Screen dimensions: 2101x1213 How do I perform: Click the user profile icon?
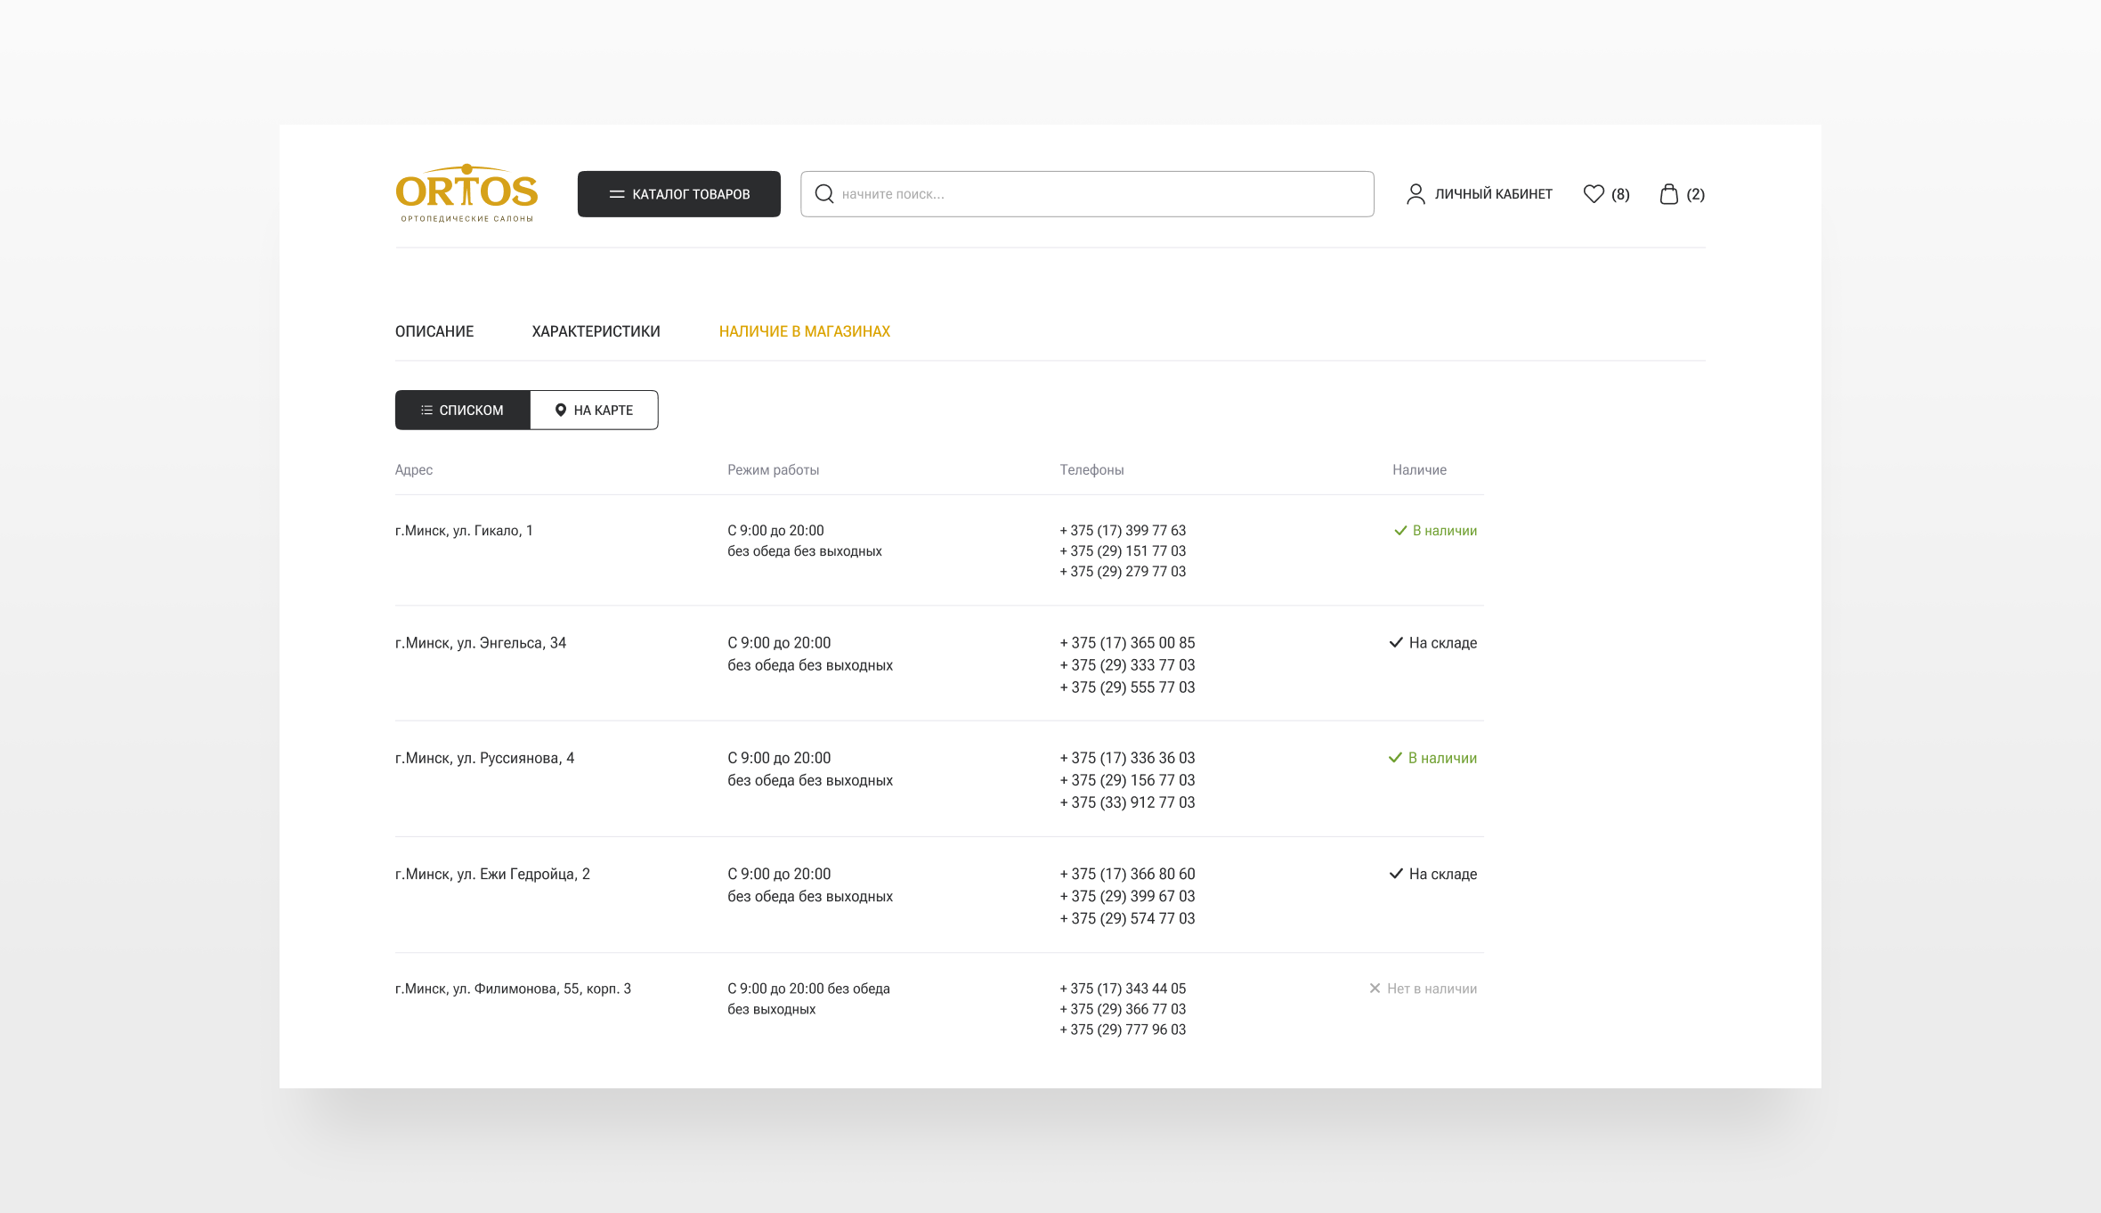(1416, 194)
